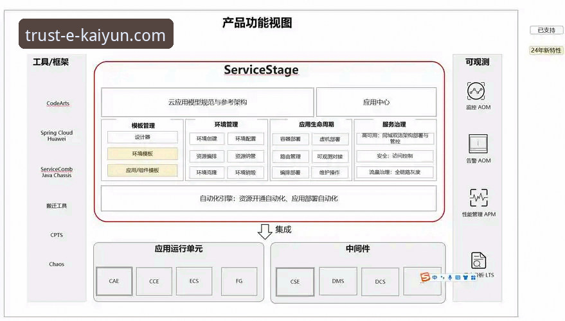
Task: Click the 应用运行单元 heading
Action: coord(179,248)
